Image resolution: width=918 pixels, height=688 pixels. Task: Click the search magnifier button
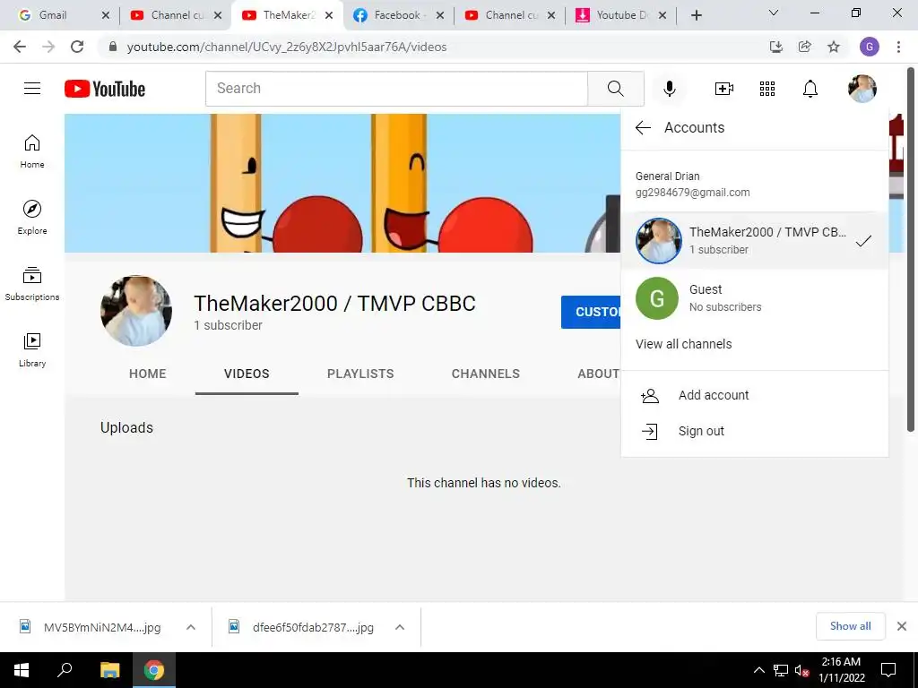(x=615, y=89)
